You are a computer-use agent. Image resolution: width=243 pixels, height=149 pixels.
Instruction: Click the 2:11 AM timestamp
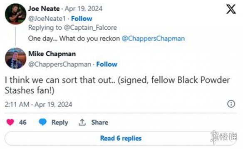coord(17,104)
